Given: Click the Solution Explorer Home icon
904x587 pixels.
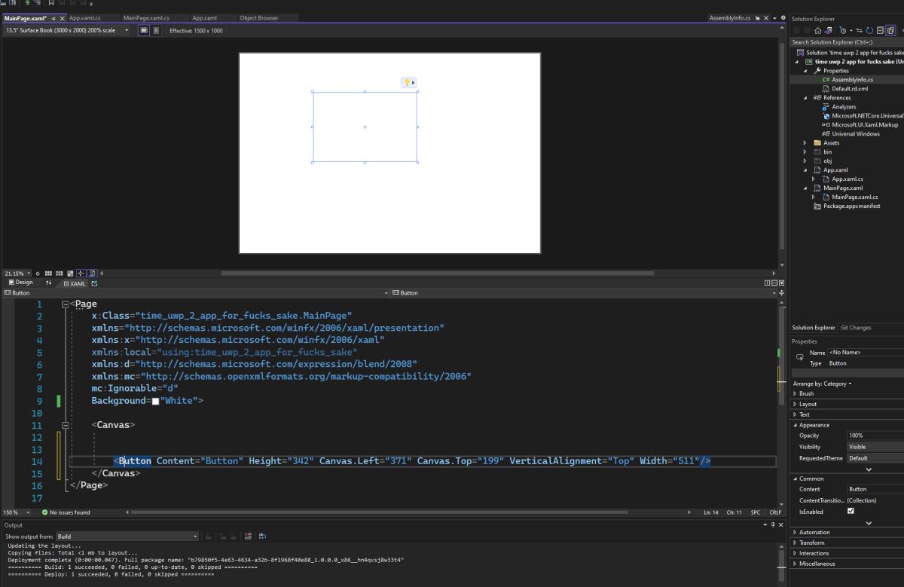Looking at the screenshot, I should (x=818, y=30).
